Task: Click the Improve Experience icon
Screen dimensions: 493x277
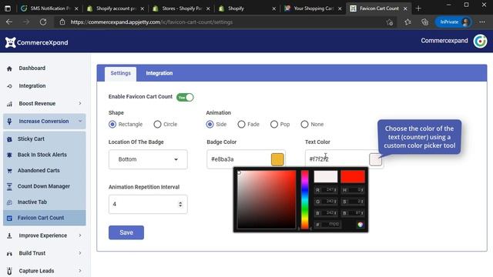Action: tap(9, 235)
